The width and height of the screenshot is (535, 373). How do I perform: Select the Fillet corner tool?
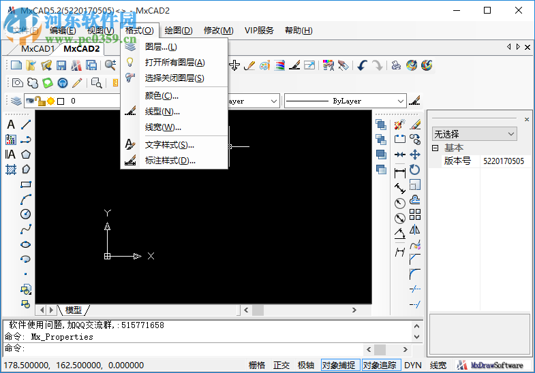(x=415, y=274)
